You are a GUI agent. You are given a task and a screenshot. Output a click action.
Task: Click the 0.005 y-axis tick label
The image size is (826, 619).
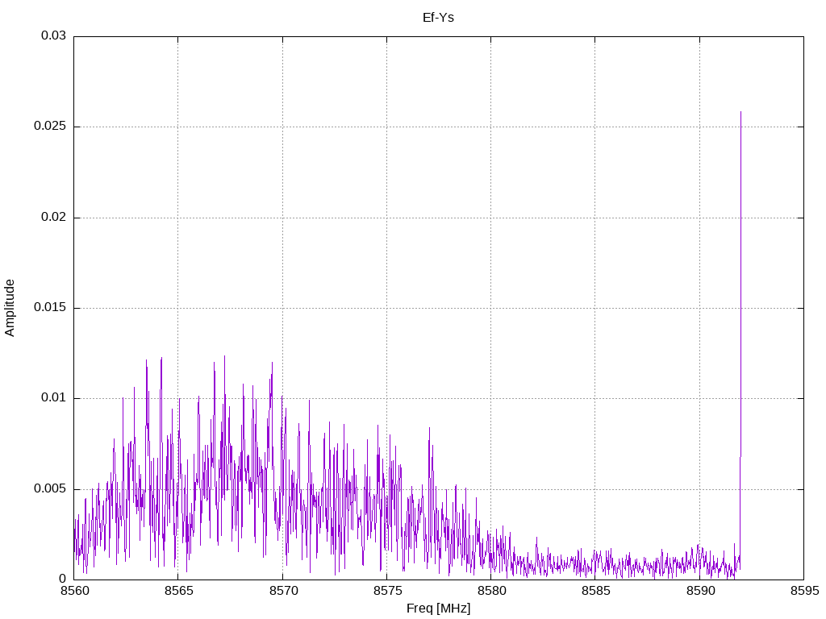point(50,489)
